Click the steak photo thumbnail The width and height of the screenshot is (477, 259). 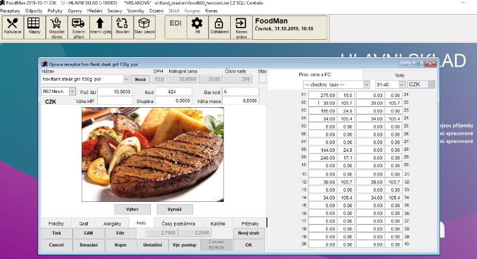(x=153, y=155)
